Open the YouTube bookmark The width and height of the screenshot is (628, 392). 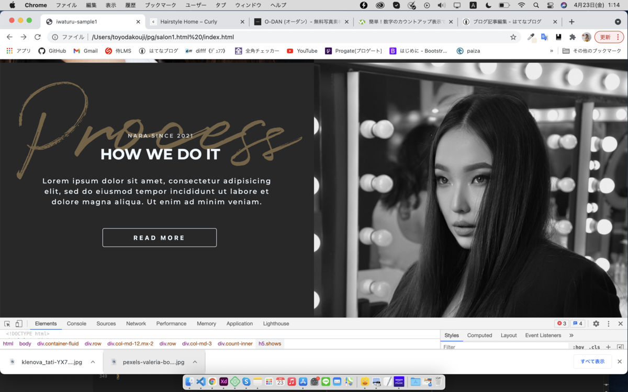(x=302, y=51)
